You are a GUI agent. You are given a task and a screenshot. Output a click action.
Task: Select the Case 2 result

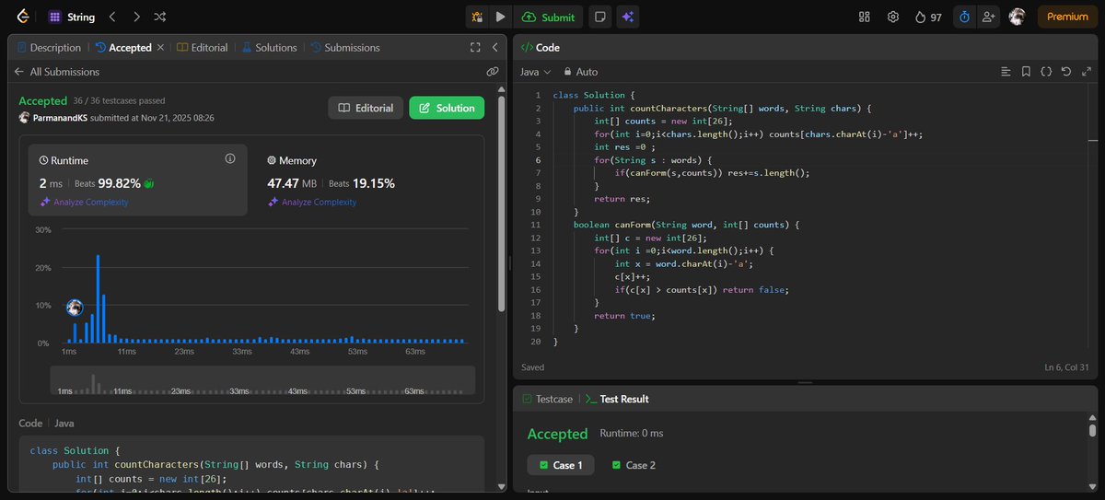click(634, 465)
